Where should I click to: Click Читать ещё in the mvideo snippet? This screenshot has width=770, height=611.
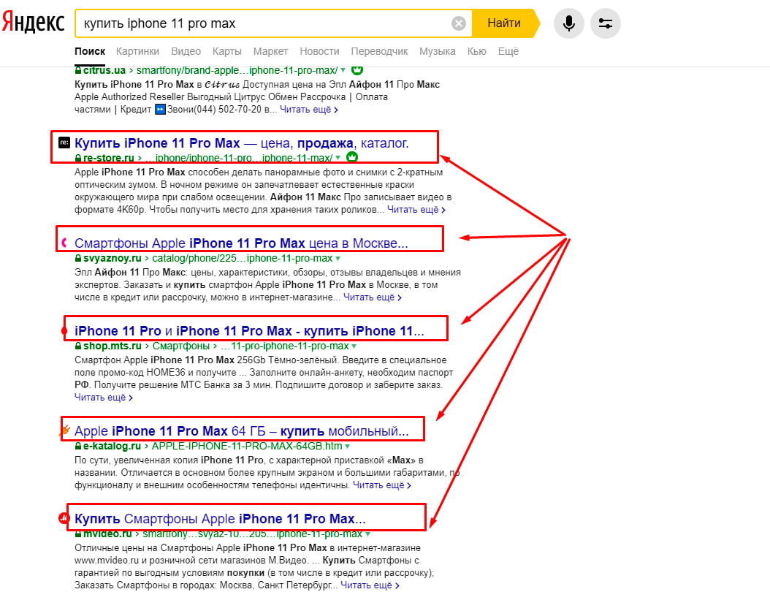(x=370, y=585)
